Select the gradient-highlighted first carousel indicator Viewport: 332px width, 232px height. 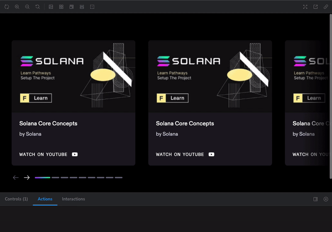coord(42,178)
